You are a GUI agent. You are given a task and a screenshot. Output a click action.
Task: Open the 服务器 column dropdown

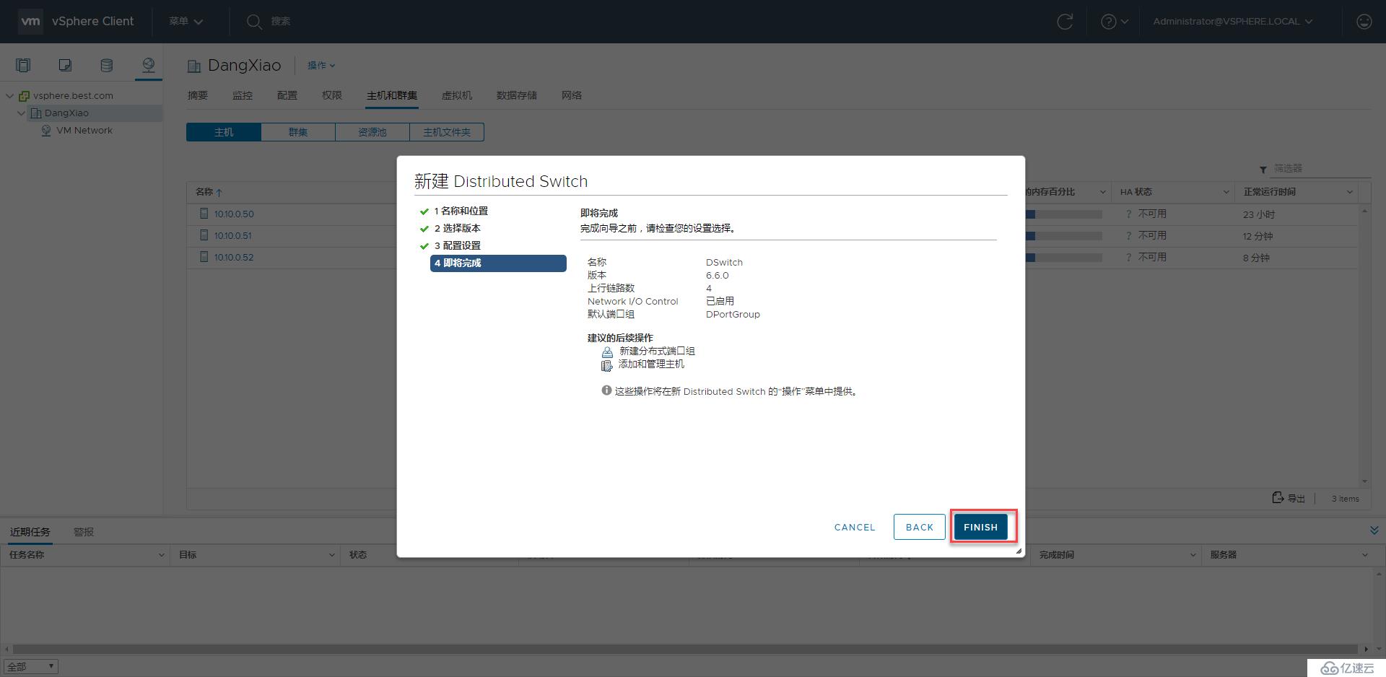tap(1364, 555)
